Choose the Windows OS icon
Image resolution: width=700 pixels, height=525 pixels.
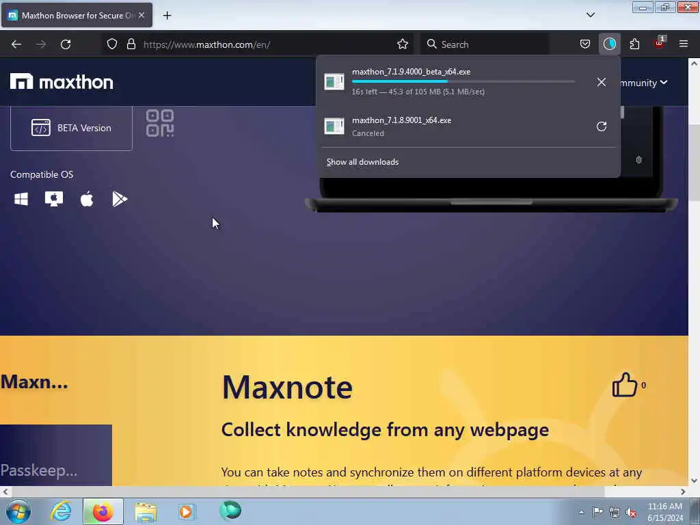click(21, 199)
